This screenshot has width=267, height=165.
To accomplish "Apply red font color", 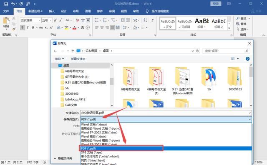I will pos(74,27).
